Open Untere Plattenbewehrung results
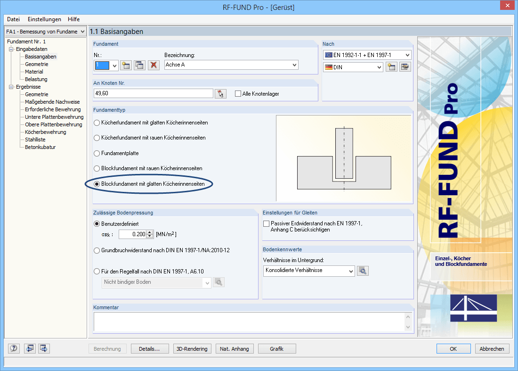 [54, 117]
